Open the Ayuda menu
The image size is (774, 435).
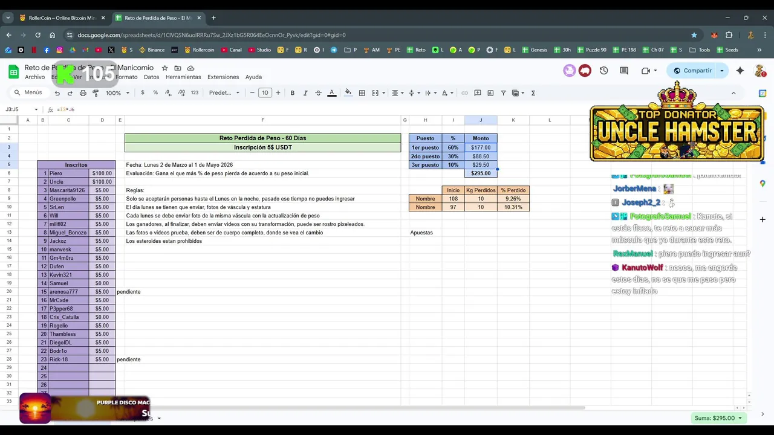(253, 77)
